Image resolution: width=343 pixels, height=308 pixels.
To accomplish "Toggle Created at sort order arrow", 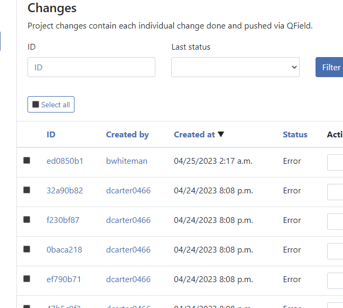I will (x=221, y=135).
